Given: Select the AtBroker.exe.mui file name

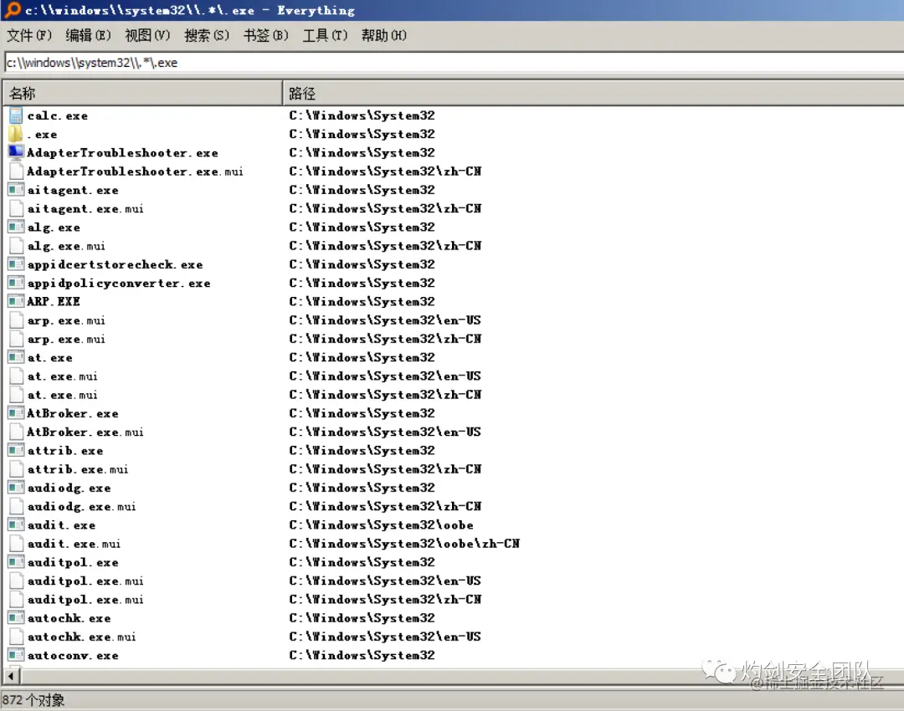Looking at the screenshot, I should click(85, 432).
